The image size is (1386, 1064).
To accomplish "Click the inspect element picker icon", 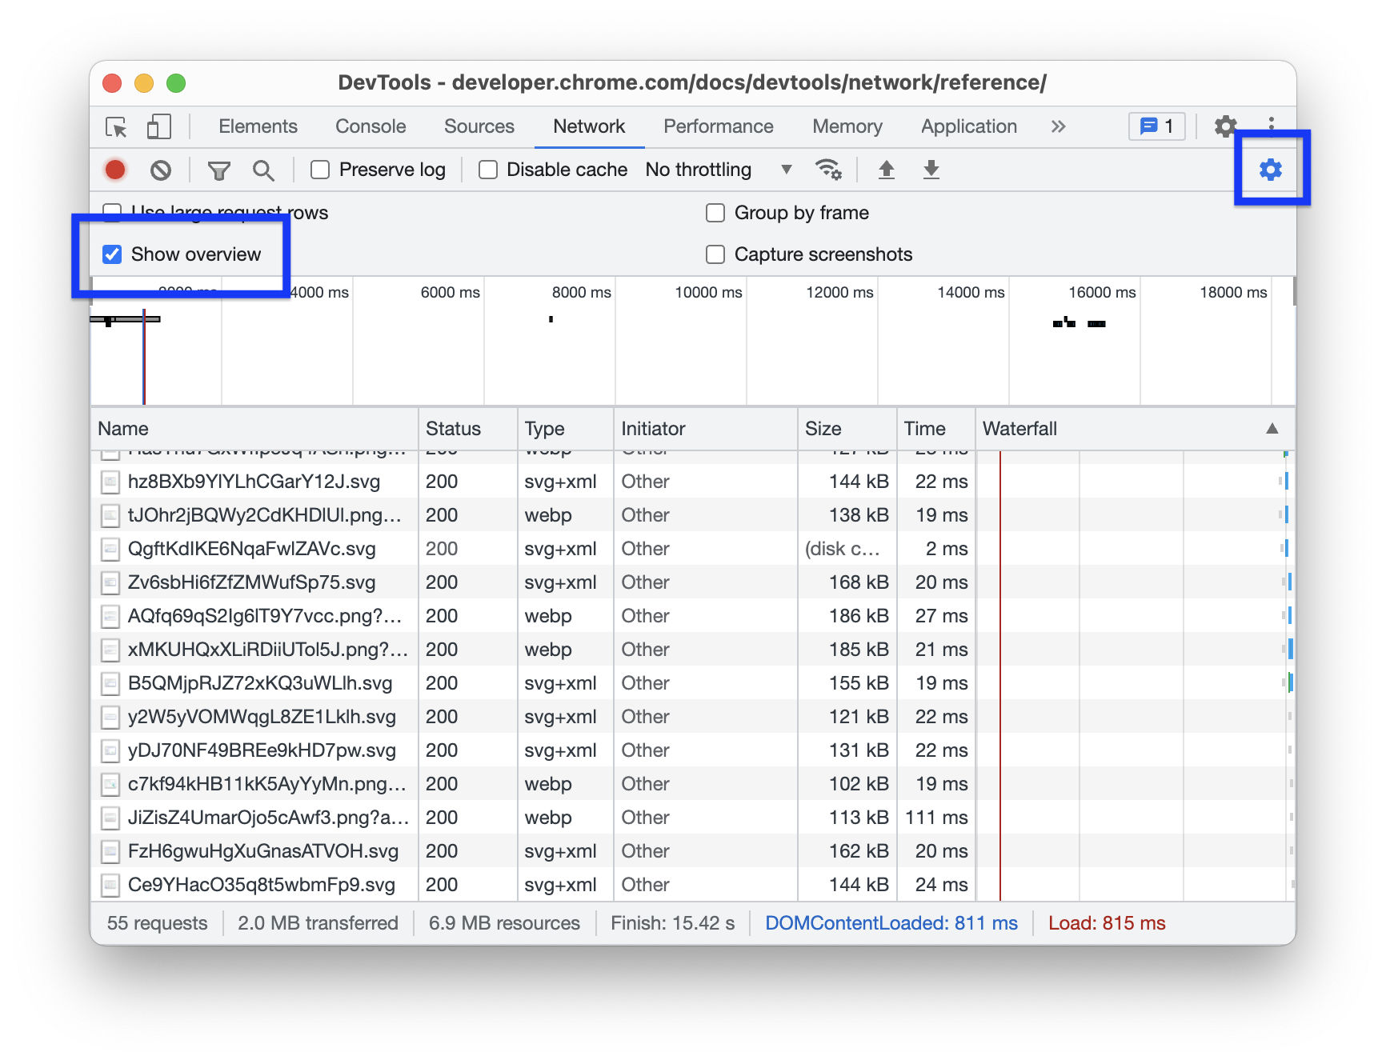I will 116,127.
